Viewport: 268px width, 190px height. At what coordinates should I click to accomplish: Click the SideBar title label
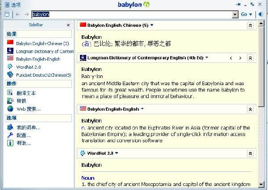click(36, 25)
